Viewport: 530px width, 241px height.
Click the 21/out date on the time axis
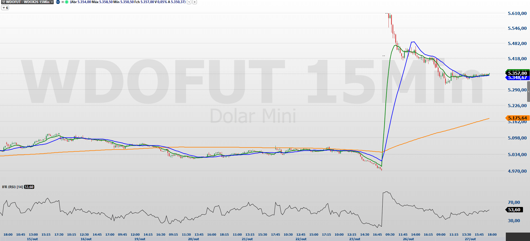click(247, 239)
